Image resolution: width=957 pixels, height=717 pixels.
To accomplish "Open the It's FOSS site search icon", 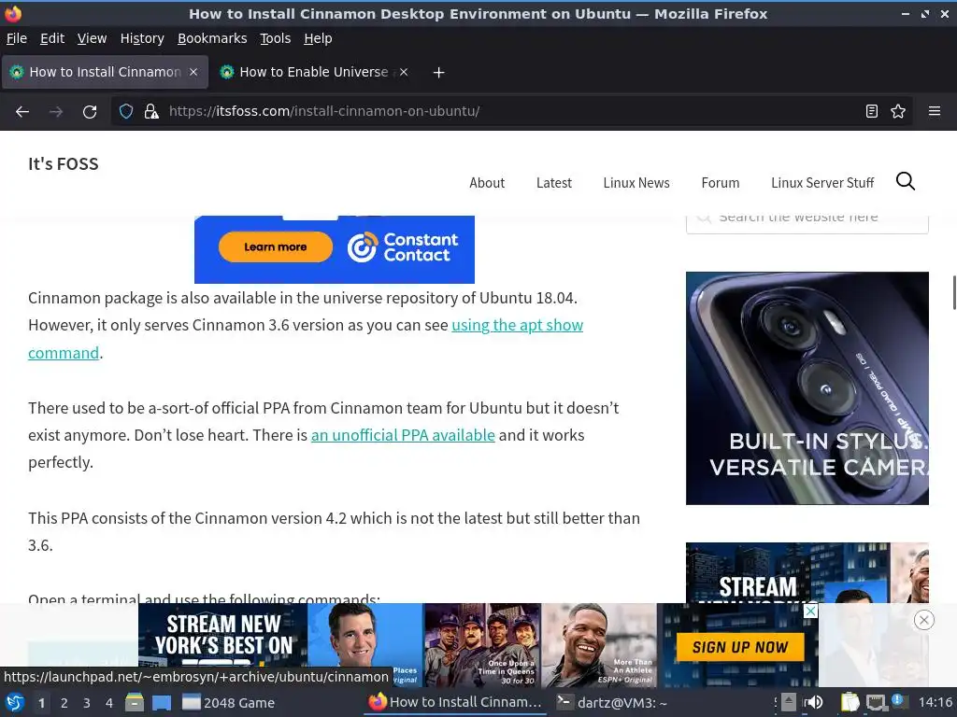I will pos(905,181).
